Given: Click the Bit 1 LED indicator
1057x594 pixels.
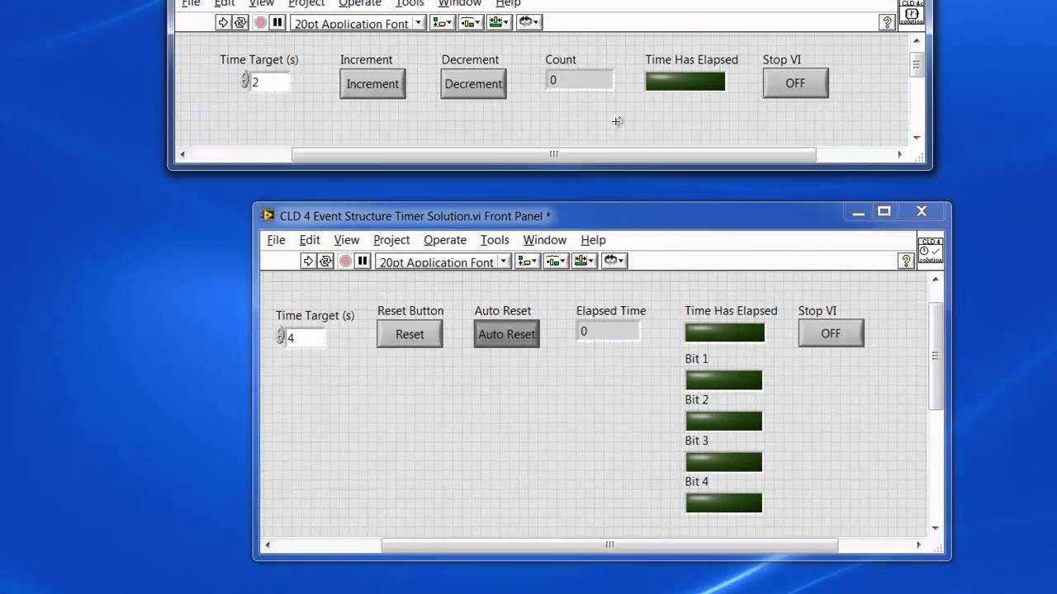Looking at the screenshot, I should click(x=723, y=379).
